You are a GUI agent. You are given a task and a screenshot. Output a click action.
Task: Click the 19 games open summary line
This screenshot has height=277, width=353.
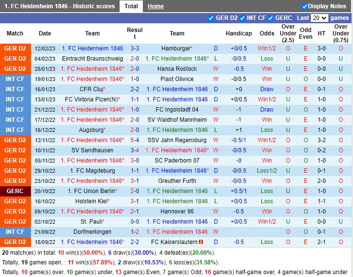pyautogui.click(x=110, y=262)
